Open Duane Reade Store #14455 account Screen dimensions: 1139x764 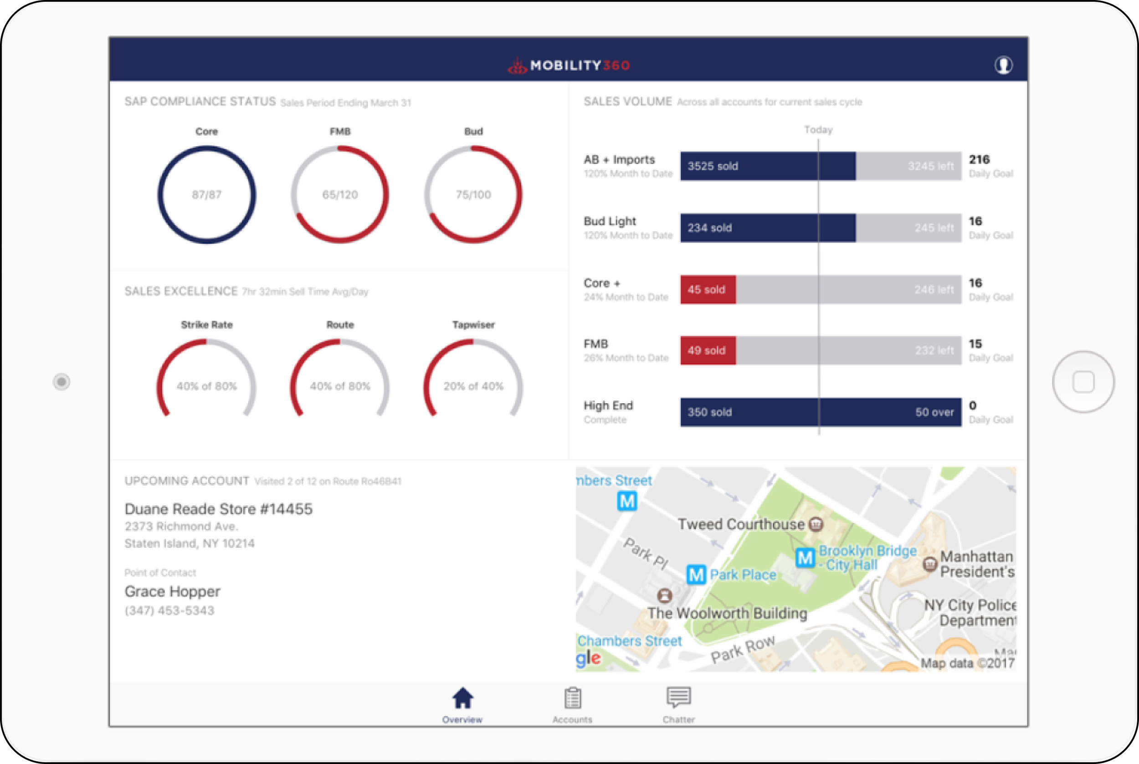coord(218,509)
